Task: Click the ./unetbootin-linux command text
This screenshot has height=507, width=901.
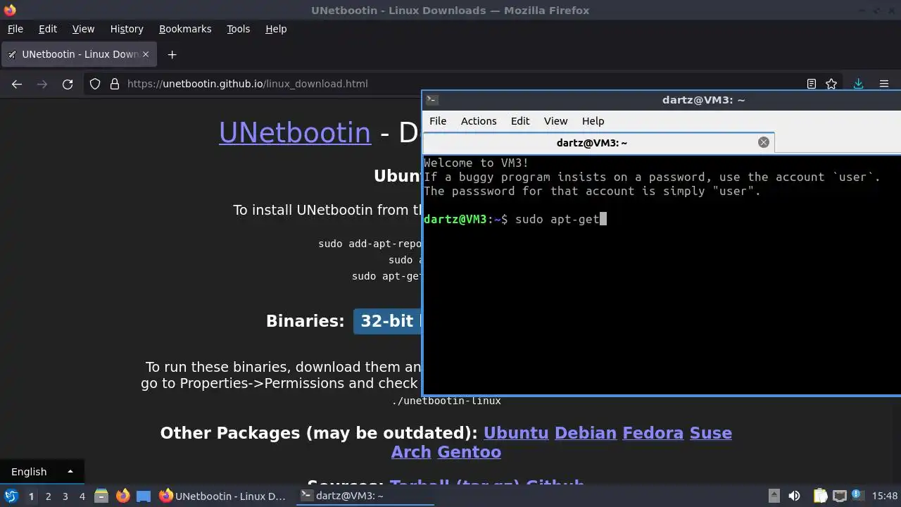Action: (x=446, y=401)
